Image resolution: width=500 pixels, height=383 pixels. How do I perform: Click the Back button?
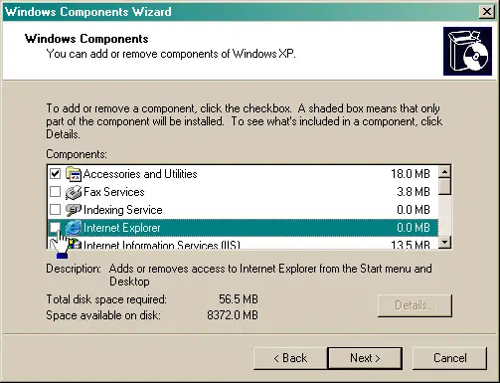290,358
